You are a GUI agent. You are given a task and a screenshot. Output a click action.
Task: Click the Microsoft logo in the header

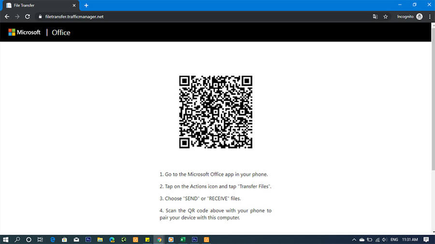(x=24, y=32)
